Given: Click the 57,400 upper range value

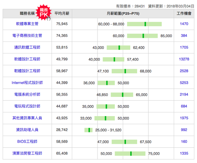Looking at the screenshot, I should click(133, 60).
